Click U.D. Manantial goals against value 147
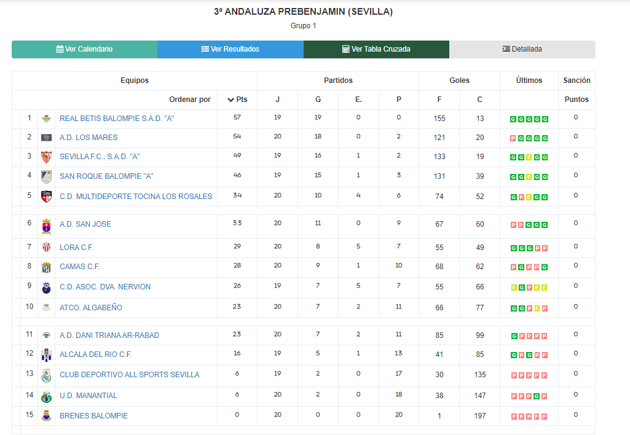 pyautogui.click(x=480, y=396)
